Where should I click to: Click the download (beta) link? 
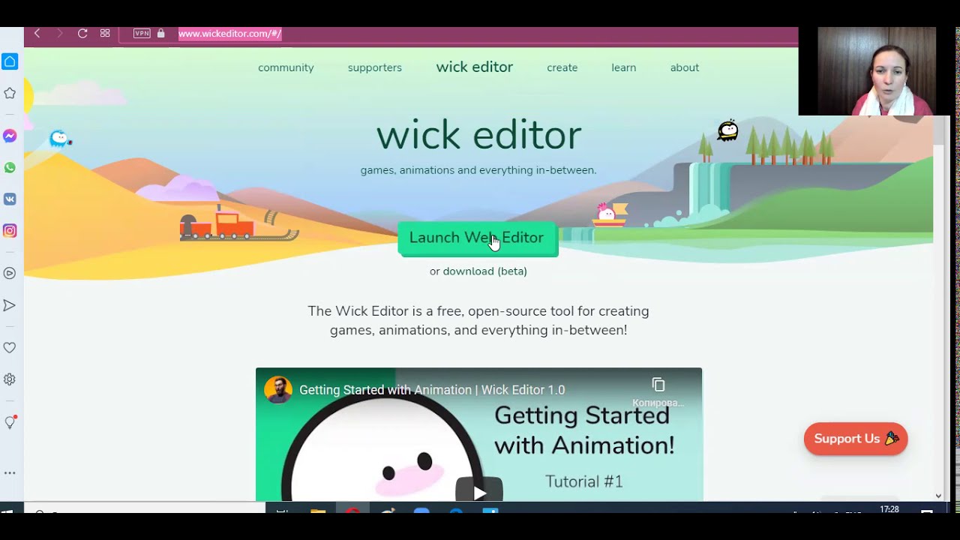(x=485, y=271)
